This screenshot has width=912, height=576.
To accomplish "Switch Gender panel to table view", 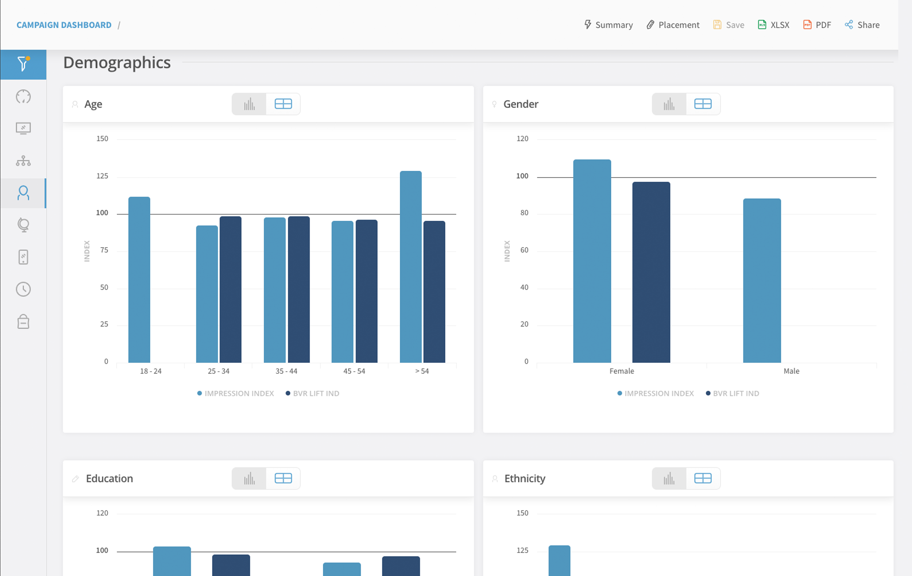I will [x=703, y=104].
